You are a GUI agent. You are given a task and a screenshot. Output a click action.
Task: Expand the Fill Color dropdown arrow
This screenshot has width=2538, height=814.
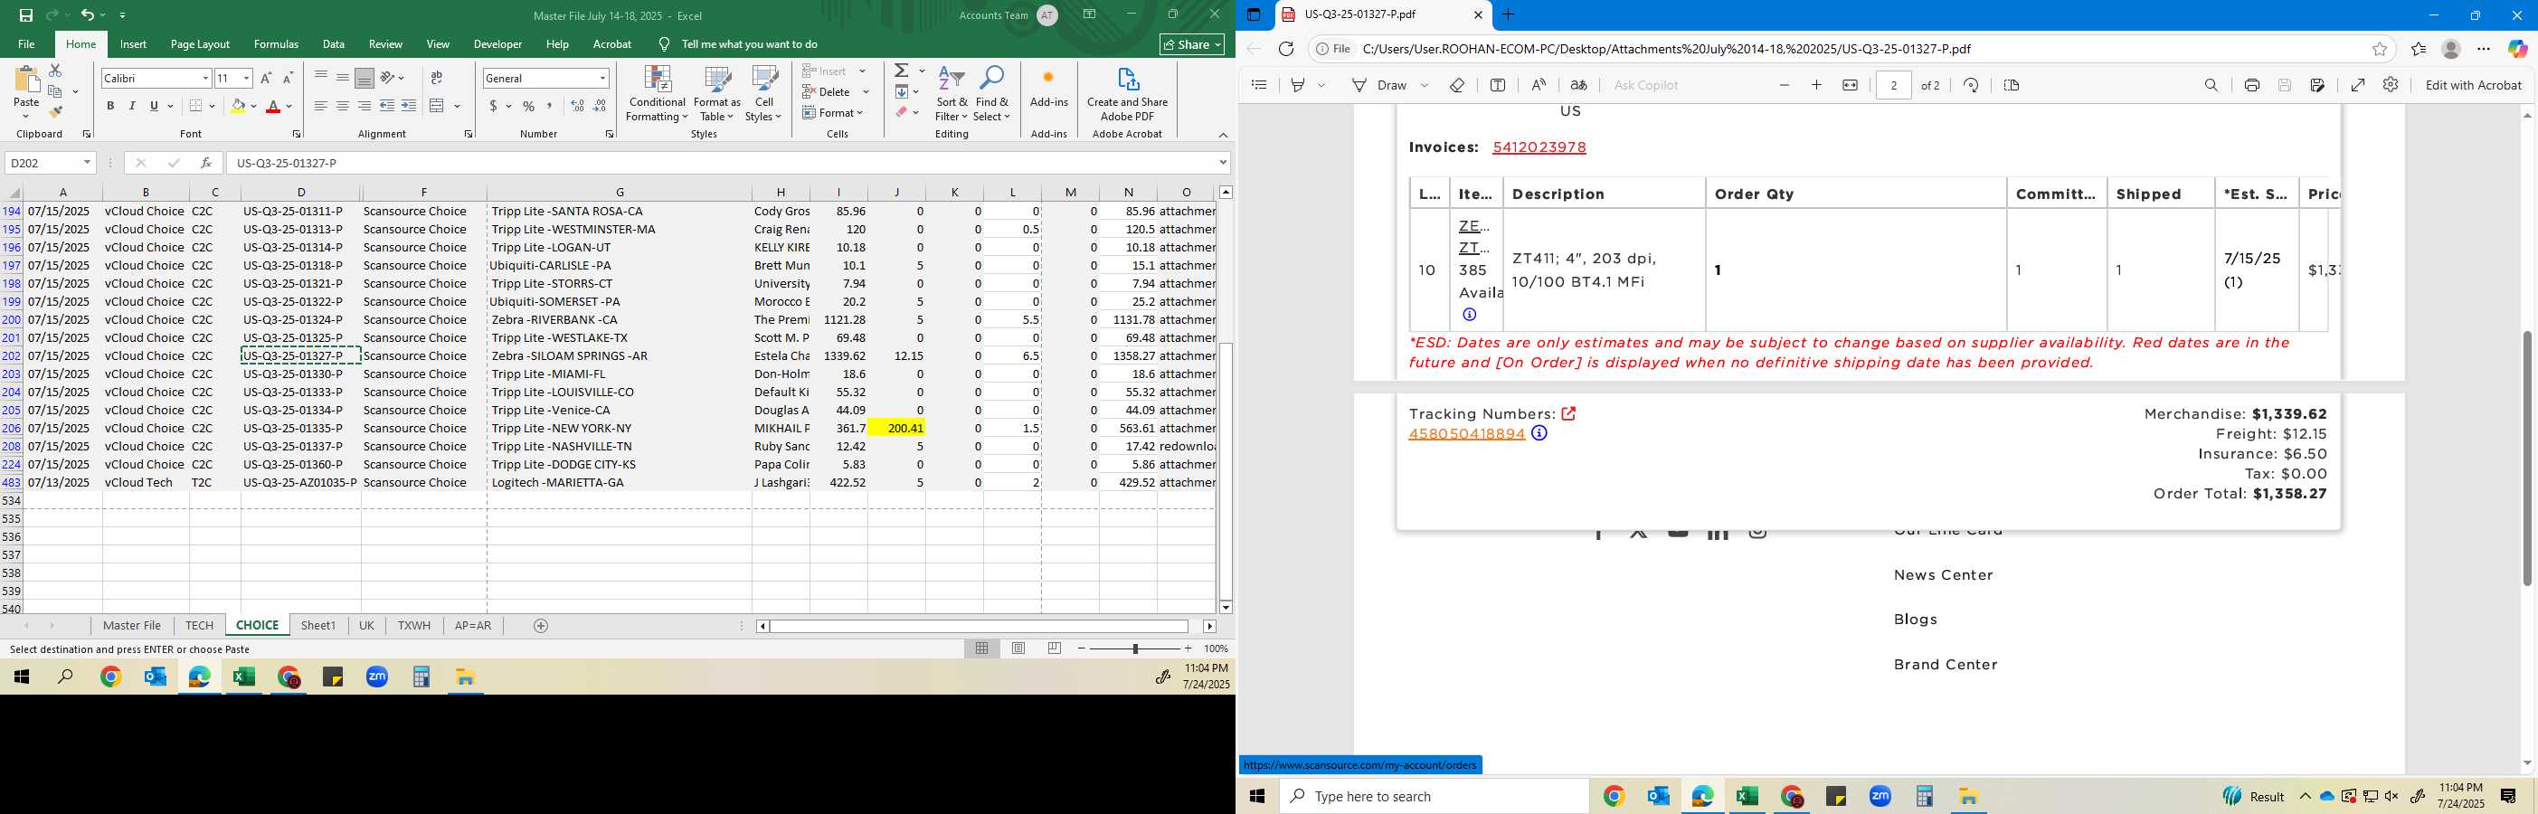pos(253,107)
